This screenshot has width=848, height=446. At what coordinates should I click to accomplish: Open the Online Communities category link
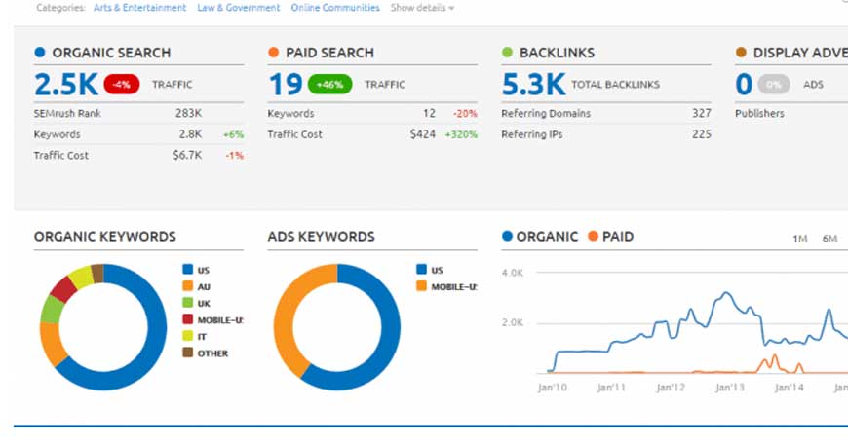[335, 8]
